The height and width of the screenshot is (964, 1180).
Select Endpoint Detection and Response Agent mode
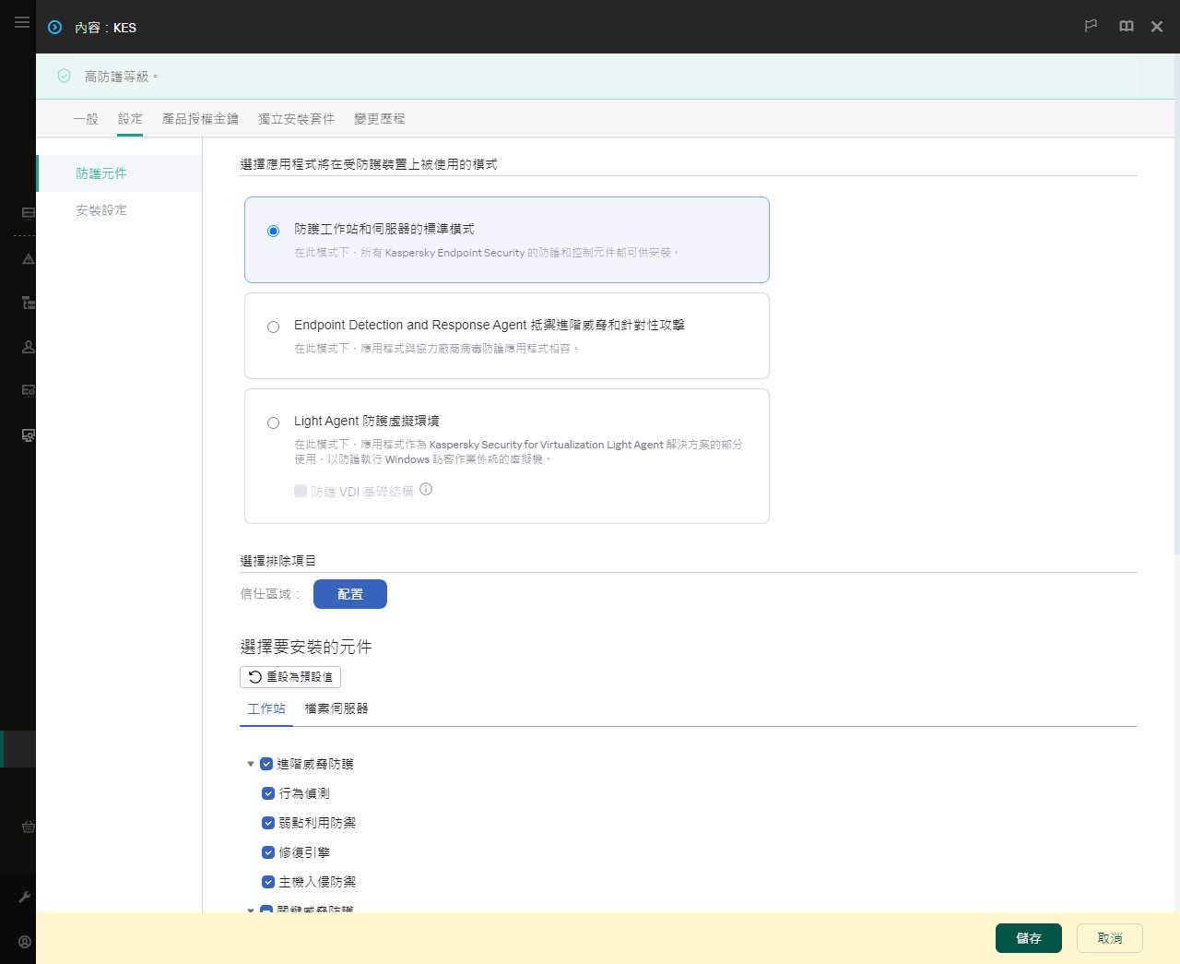point(273,327)
